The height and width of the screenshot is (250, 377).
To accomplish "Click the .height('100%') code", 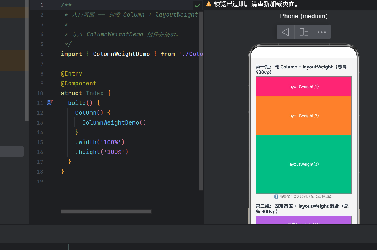I will point(102,152).
